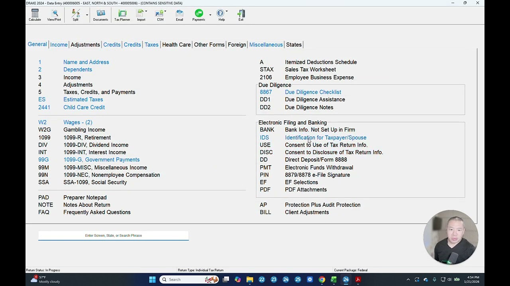Launch the Tax Planner tool
The height and width of the screenshot is (286, 510).
point(122,15)
